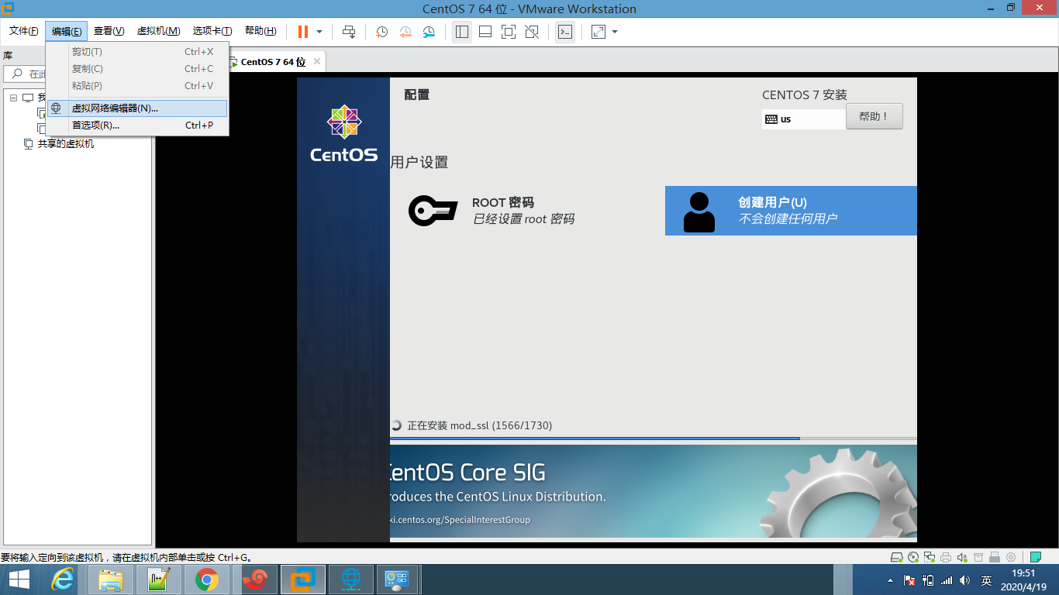Open the 文件(F) menu
This screenshot has width=1059, height=595.
[x=23, y=31]
